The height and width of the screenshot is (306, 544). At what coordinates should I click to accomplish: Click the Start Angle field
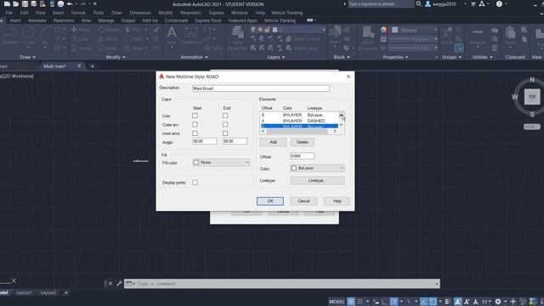[205, 141]
